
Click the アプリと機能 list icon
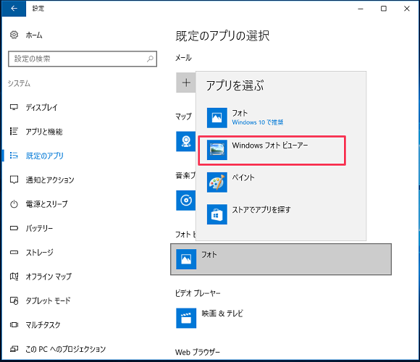pyautogui.click(x=14, y=131)
